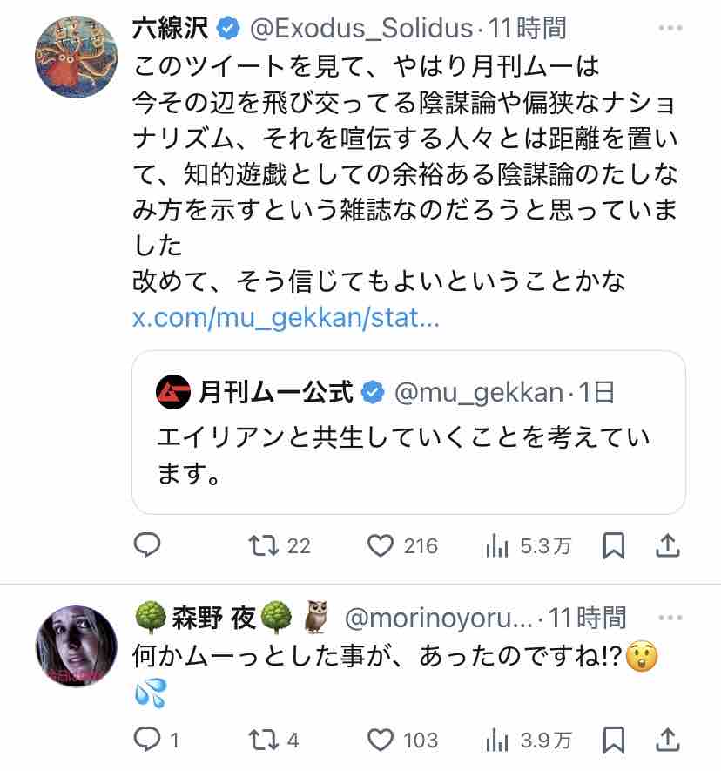Bookmark 森野 夜's reply

pyautogui.click(x=614, y=740)
